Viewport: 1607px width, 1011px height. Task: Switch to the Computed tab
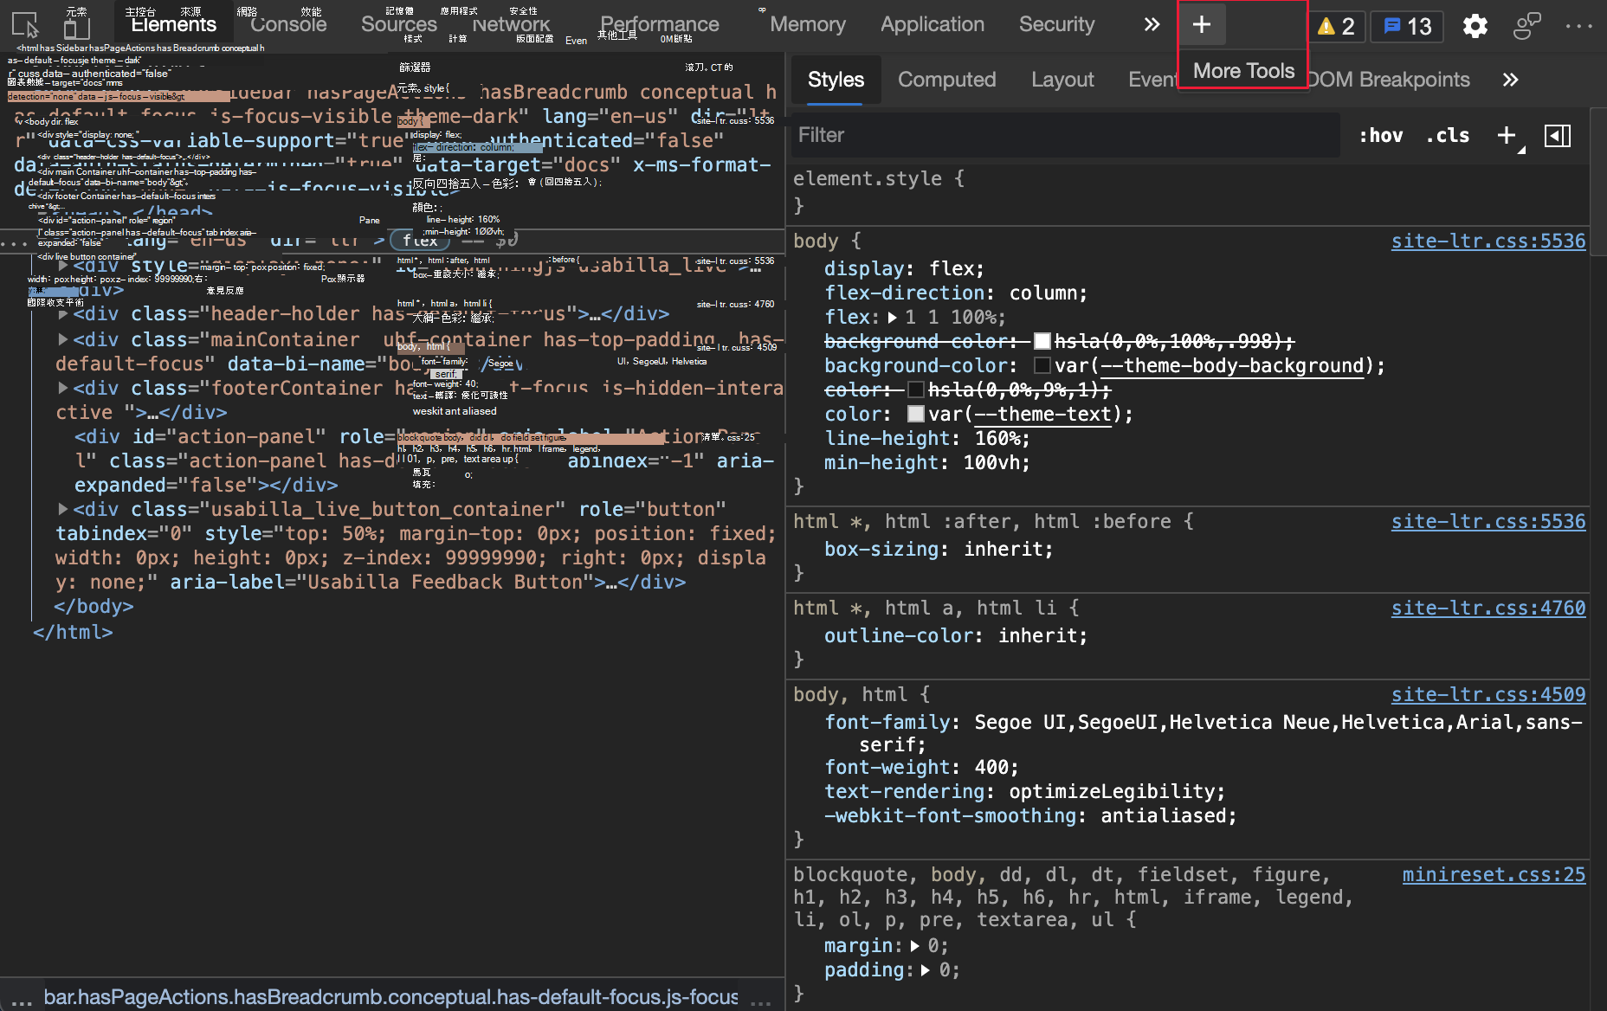pyautogui.click(x=947, y=80)
